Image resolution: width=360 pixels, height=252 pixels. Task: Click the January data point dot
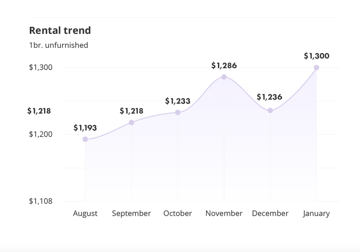point(317,68)
